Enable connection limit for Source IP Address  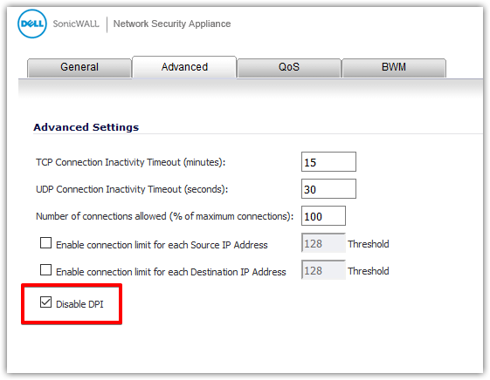[45, 242]
